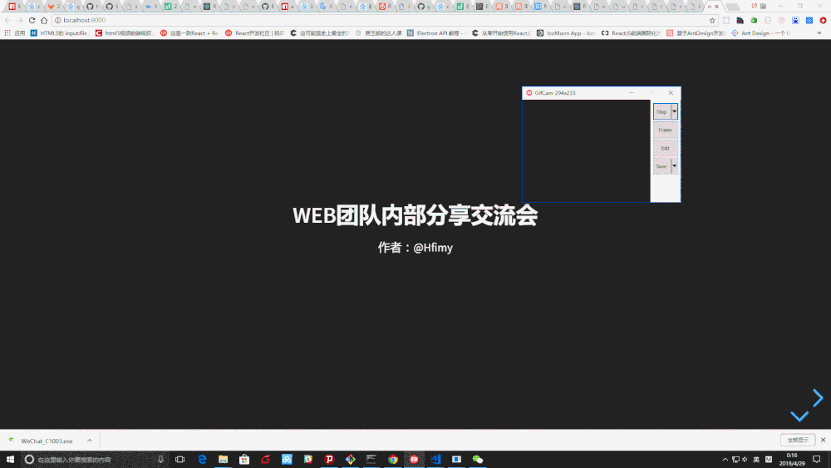Open the Windows Start menu
Viewport: 831px width, 468px height.
pos(9,459)
